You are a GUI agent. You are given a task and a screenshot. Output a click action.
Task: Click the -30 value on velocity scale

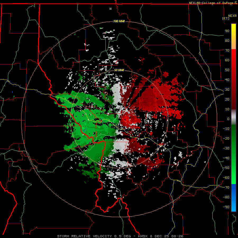(226, 148)
